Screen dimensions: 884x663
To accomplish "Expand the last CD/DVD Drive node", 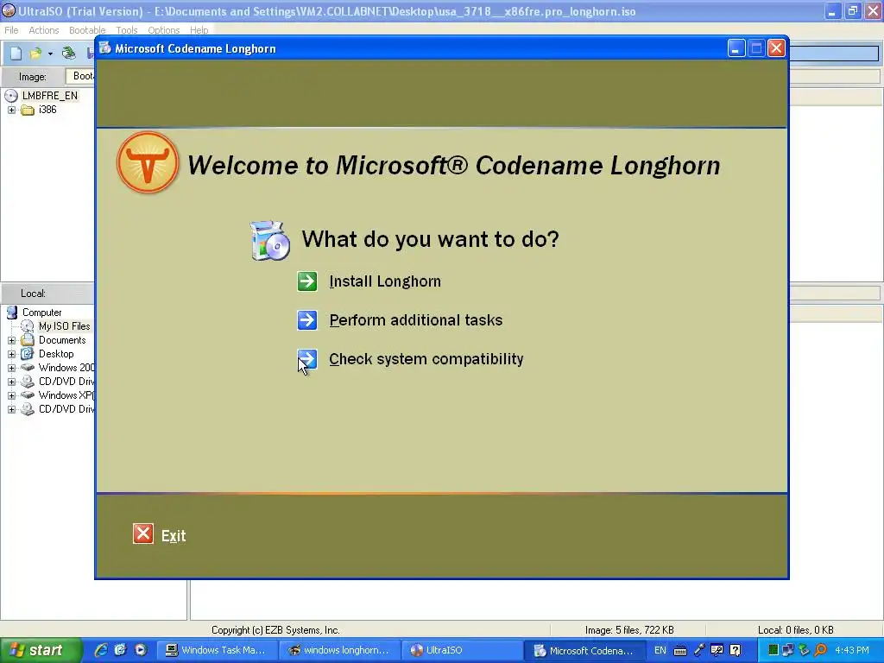I will click(11, 409).
